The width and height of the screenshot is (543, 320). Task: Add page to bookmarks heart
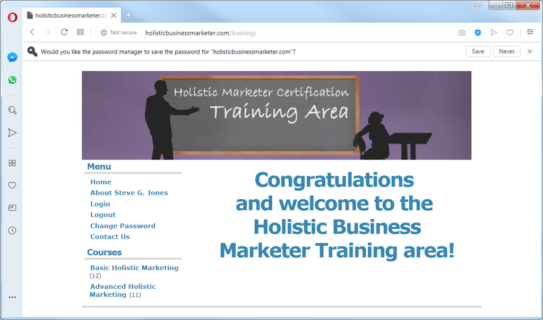click(x=510, y=32)
